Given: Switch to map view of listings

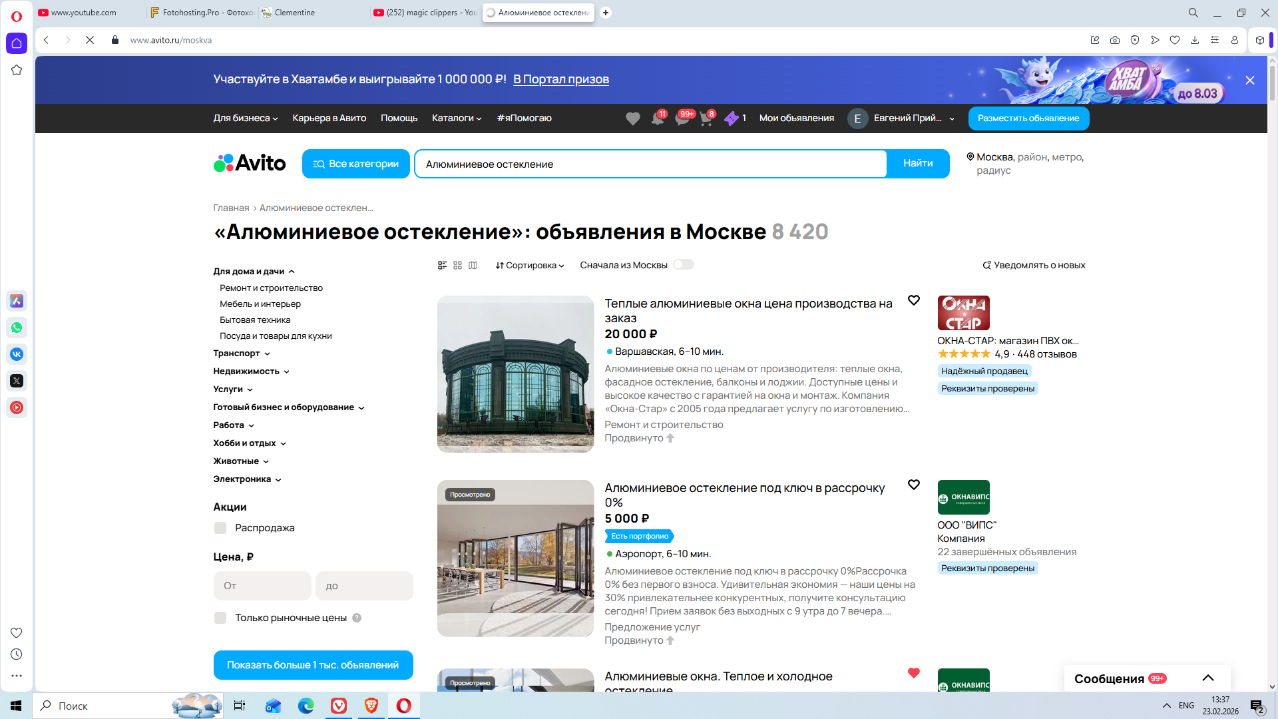Looking at the screenshot, I should (x=473, y=265).
